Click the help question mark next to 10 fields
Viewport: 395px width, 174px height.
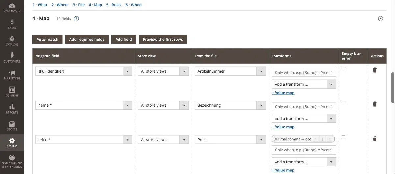pos(76,19)
